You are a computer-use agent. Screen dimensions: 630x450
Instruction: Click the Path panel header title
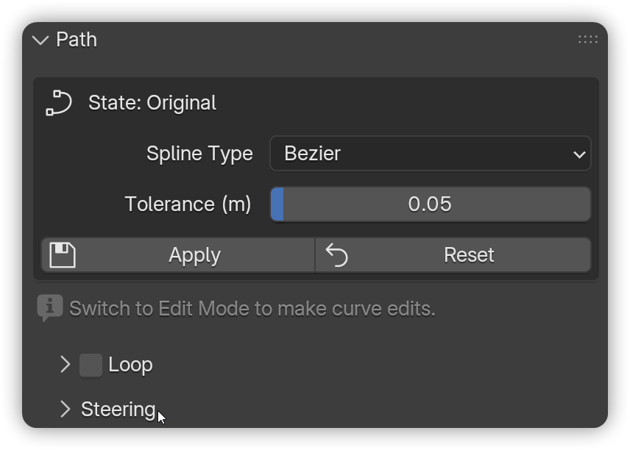click(x=77, y=40)
